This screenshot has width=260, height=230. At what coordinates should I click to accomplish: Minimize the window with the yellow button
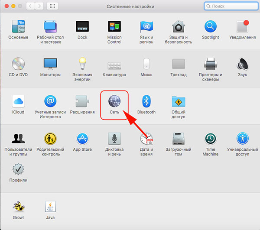pos(13,6)
